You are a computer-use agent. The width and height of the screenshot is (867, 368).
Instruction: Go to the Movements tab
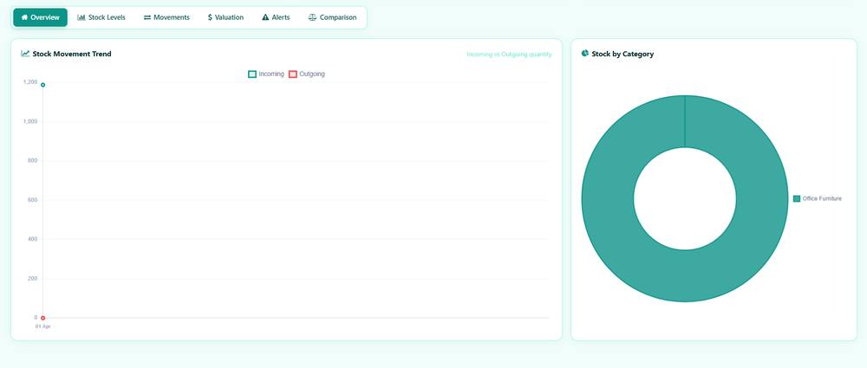pyautogui.click(x=166, y=17)
